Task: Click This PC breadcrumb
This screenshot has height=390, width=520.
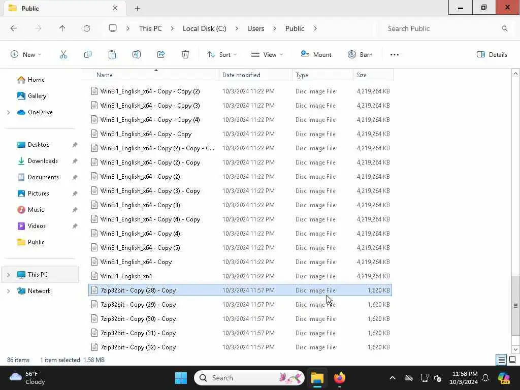Action: click(x=150, y=28)
